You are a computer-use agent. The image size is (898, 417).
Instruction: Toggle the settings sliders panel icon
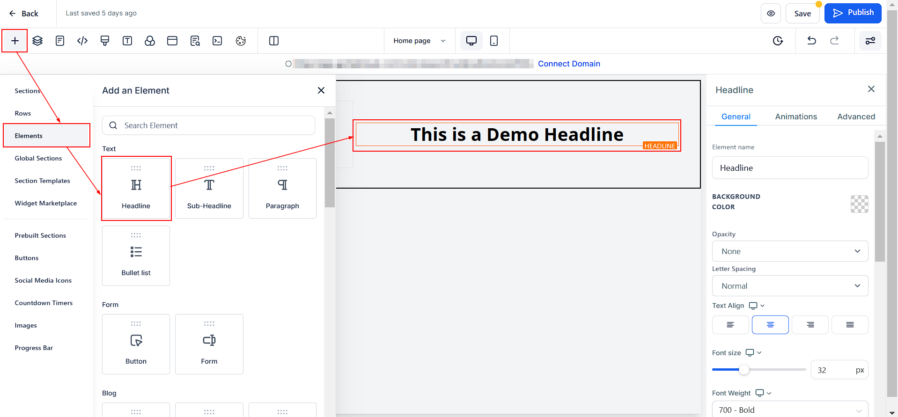(870, 41)
